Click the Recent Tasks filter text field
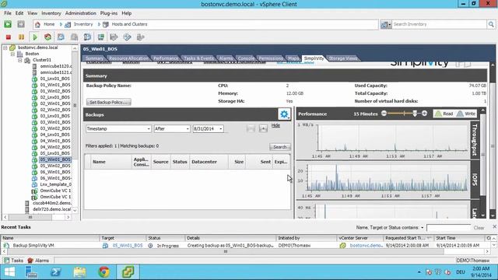Screen dimensions: 498x280 click(x=448, y=228)
